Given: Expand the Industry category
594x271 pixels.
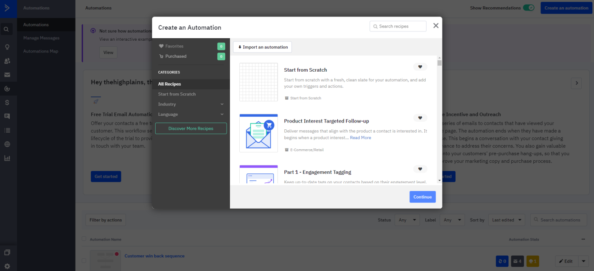Looking at the screenshot, I should (191, 104).
